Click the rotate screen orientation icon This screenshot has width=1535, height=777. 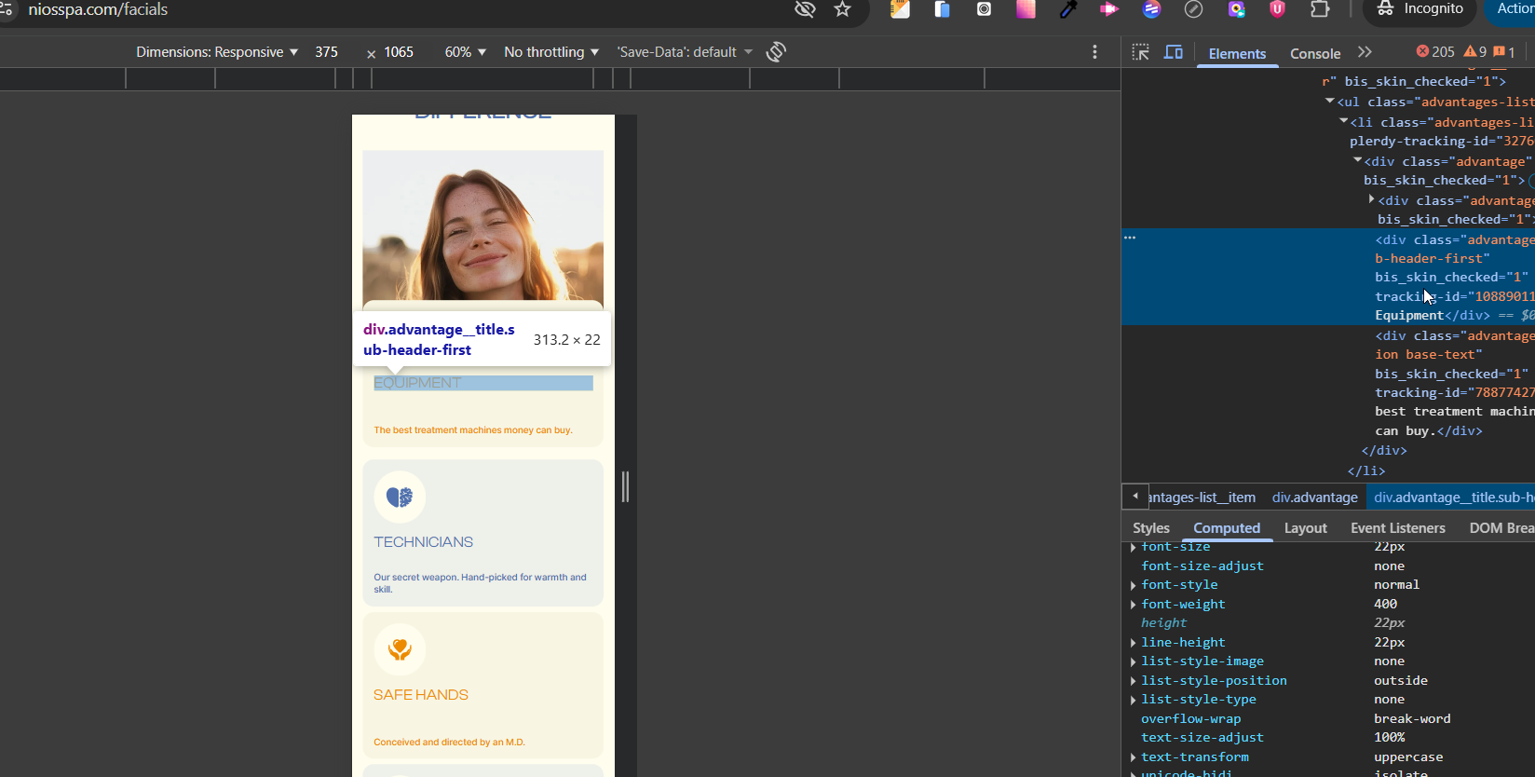tap(776, 52)
